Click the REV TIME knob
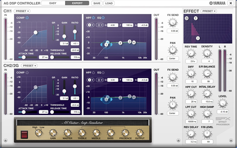The width and height of the screenshot is (237, 148). click(x=191, y=53)
